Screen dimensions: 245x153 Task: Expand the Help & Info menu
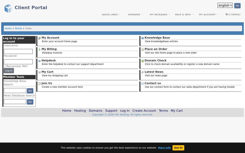[184, 15]
